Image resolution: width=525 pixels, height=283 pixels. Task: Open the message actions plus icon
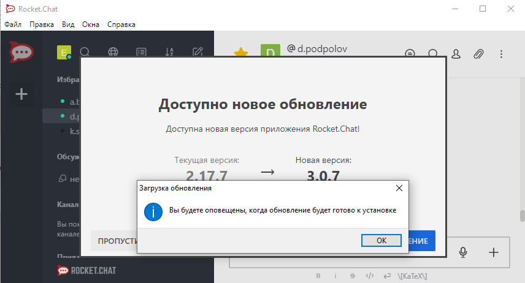click(x=494, y=252)
